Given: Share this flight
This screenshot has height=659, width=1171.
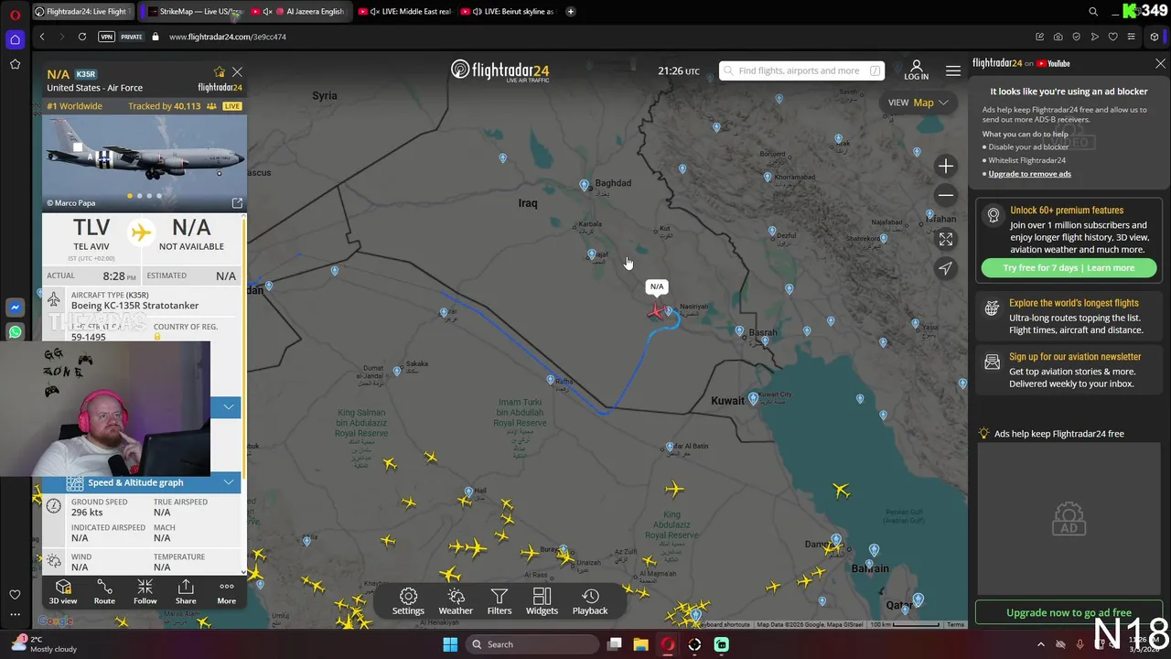Looking at the screenshot, I should 186,592.
